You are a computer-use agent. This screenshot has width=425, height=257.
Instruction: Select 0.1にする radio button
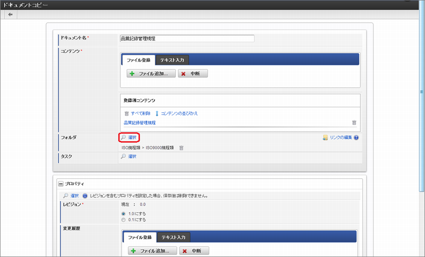click(x=123, y=220)
